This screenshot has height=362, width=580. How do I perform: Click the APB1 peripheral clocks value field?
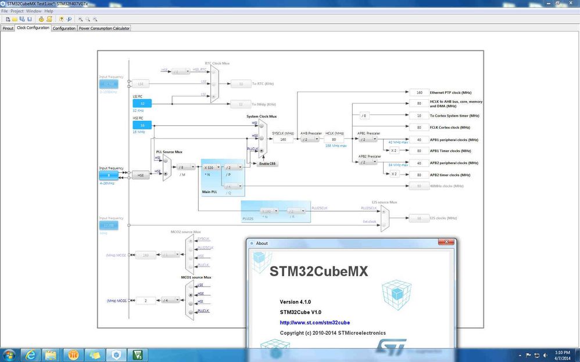tap(419, 140)
